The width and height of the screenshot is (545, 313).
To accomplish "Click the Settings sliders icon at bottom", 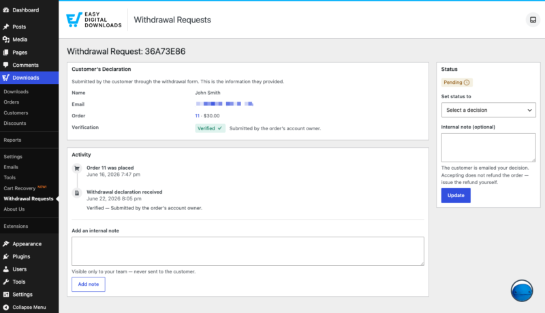I will pos(6,295).
